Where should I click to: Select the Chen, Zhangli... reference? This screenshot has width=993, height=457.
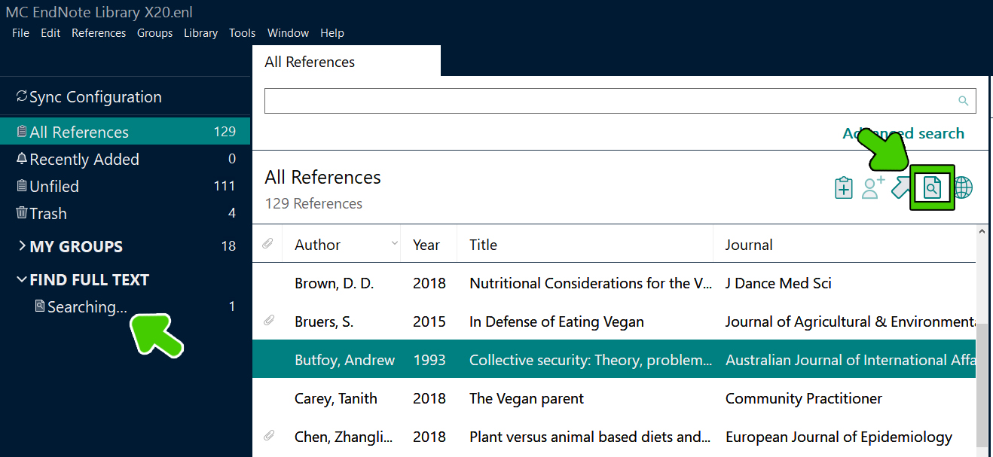[x=614, y=437]
